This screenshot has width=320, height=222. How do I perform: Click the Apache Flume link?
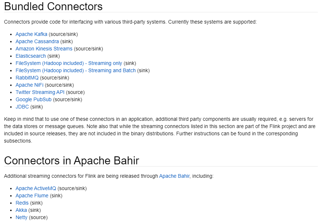(32, 196)
